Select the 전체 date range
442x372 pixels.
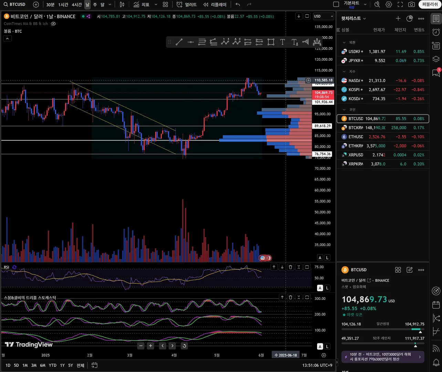[x=81, y=365]
